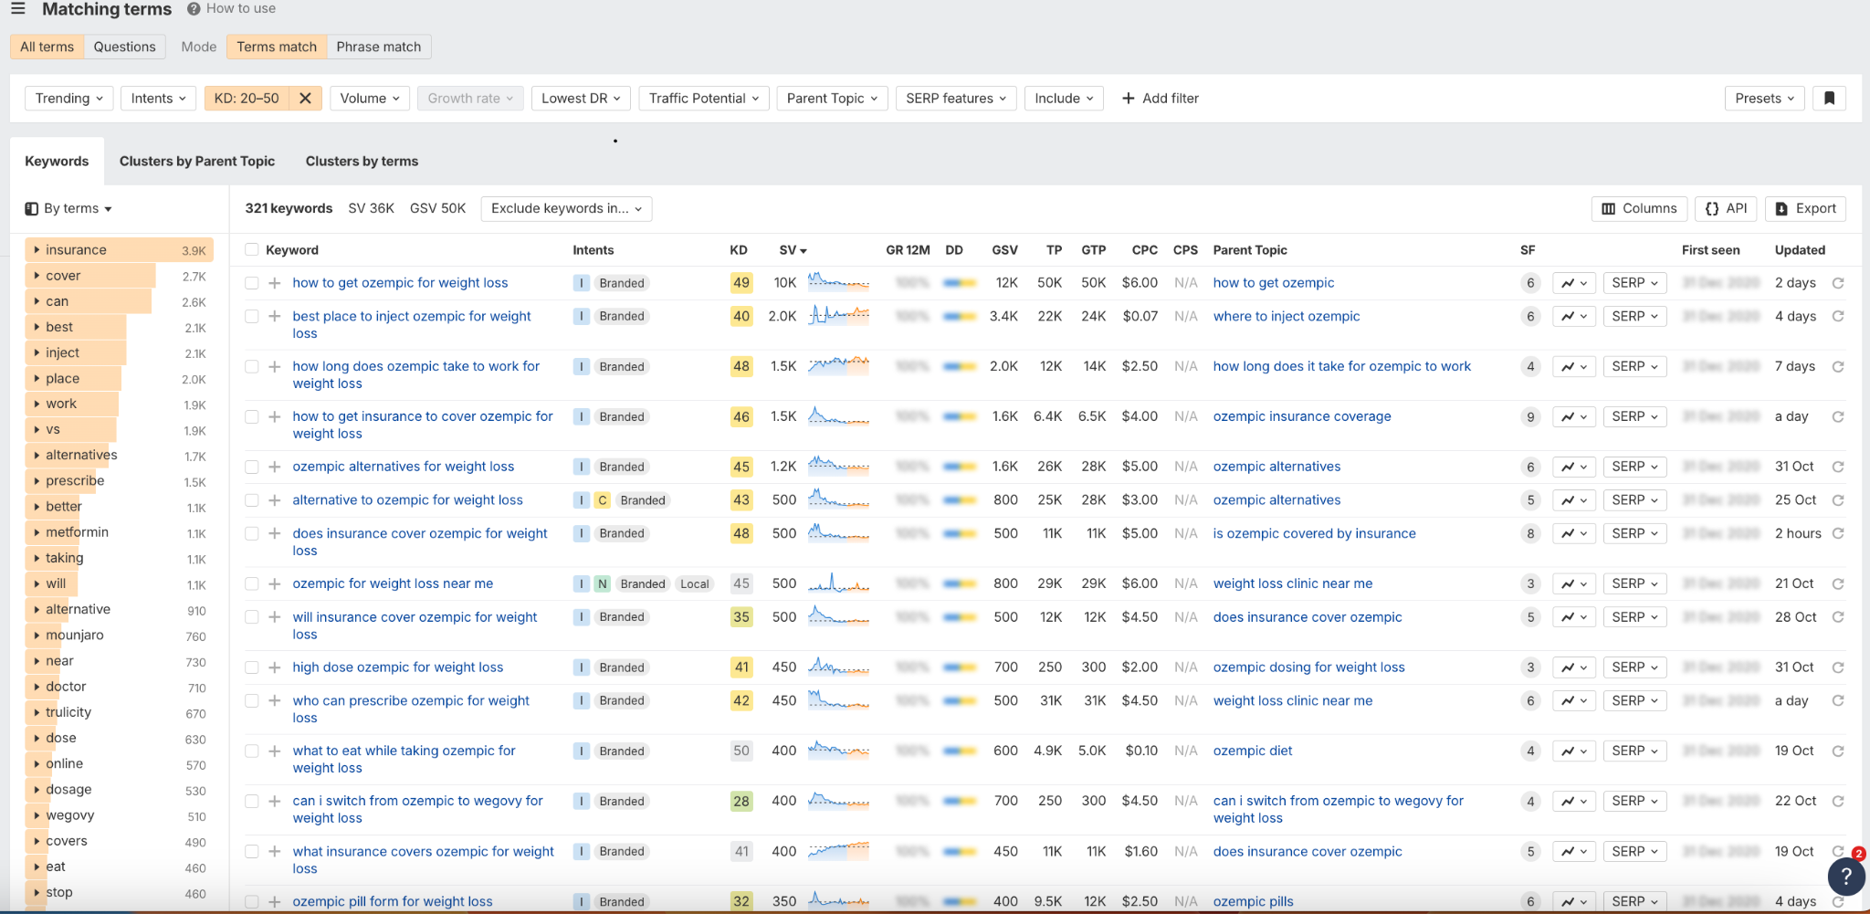Switch to the Questions tab
The image size is (1870, 914).
coord(124,47)
